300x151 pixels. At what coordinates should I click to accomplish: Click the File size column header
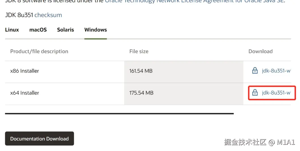click(139, 51)
